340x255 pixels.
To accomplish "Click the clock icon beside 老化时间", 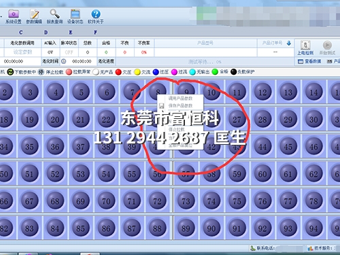I will pyautogui.click(x=64, y=61).
